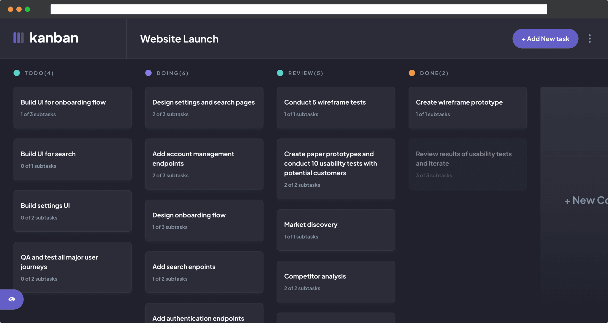608x323 pixels.
Task: Click the kanban logo icon
Action: click(19, 38)
